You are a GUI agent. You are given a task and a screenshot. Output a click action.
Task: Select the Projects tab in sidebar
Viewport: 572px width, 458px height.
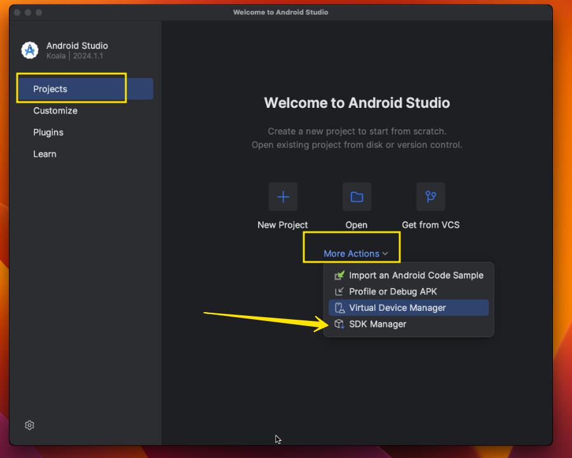[x=85, y=89]
